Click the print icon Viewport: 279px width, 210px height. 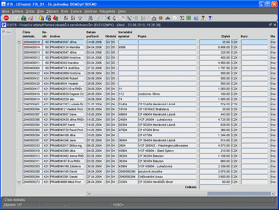[90, 18]
